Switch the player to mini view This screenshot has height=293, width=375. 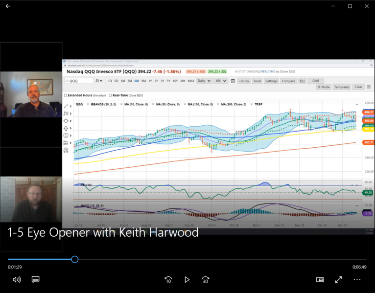pos(320,280)
